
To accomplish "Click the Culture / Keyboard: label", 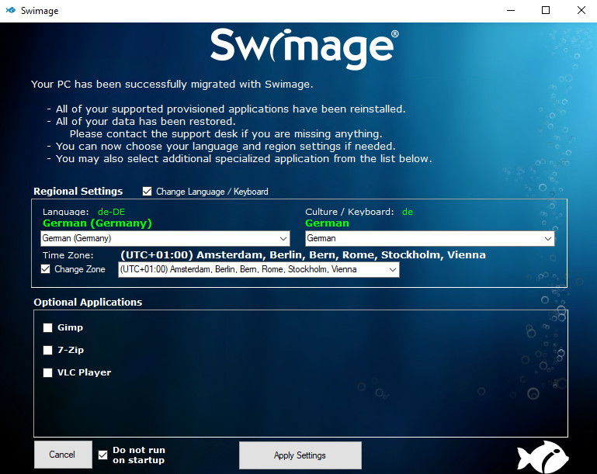I will pos(349,212).
